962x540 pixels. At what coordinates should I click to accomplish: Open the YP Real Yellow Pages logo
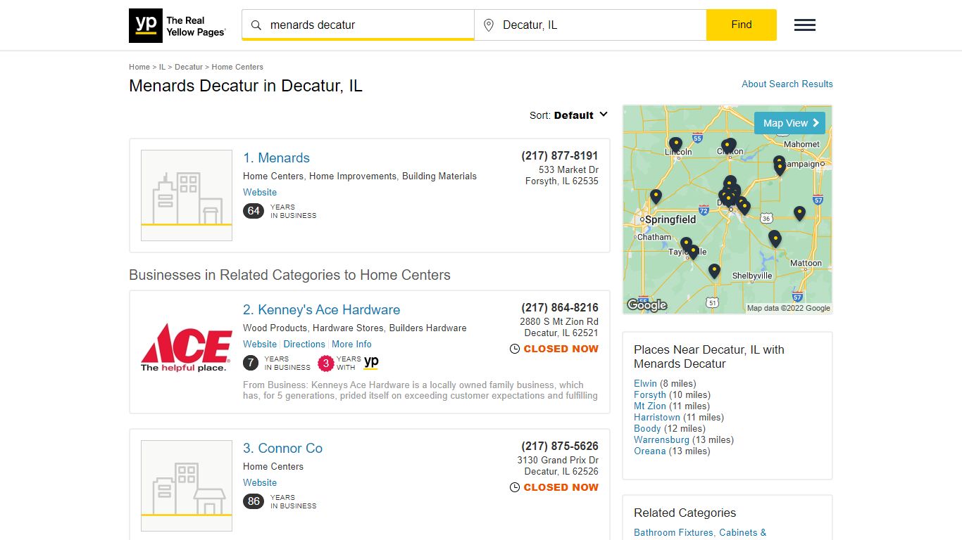[177, 26]
